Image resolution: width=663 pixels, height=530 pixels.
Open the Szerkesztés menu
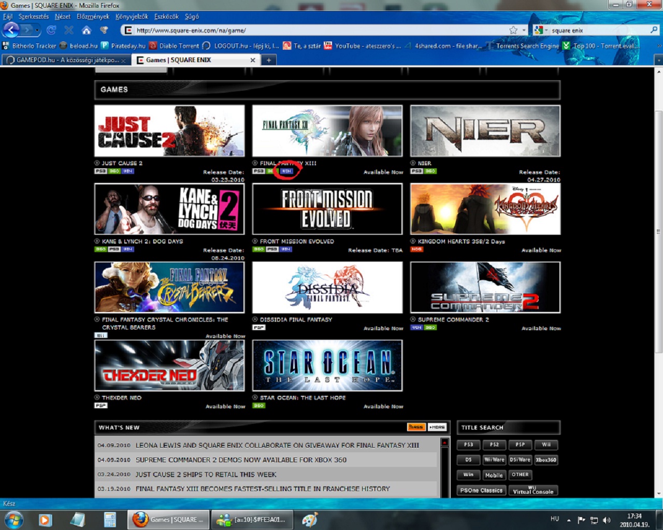coord(34,17)
